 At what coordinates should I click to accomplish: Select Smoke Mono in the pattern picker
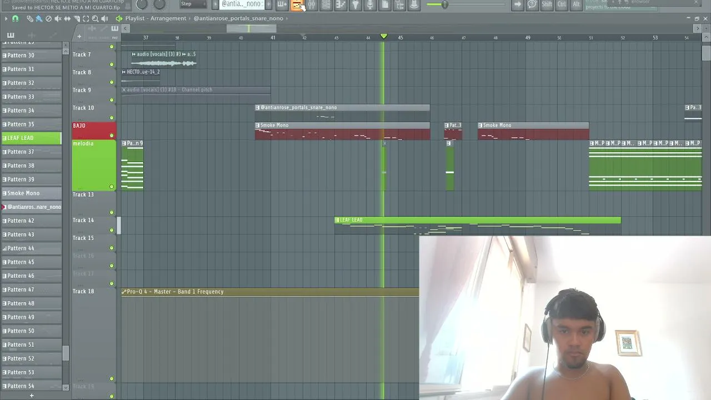click(32, 193)
